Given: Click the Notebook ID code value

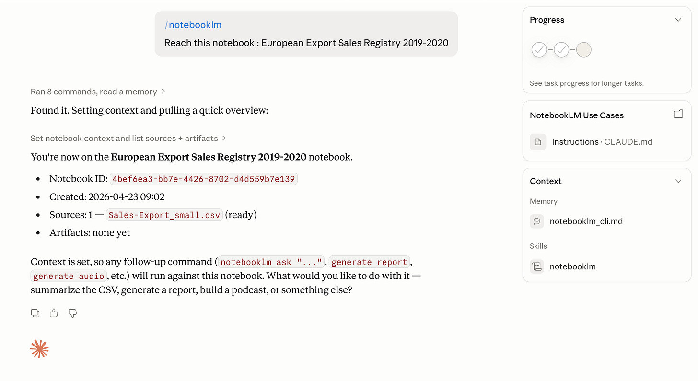Looking at the screenshot, I should (x=204, y=179).
